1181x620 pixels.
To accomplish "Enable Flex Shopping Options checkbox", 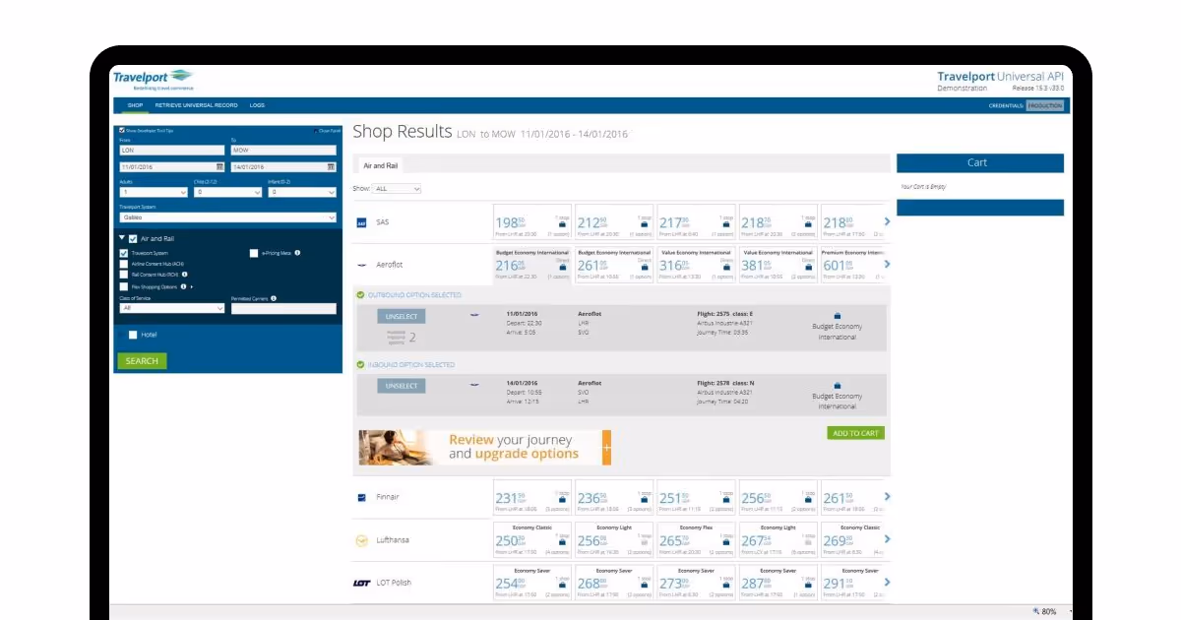I will point(123,286).
